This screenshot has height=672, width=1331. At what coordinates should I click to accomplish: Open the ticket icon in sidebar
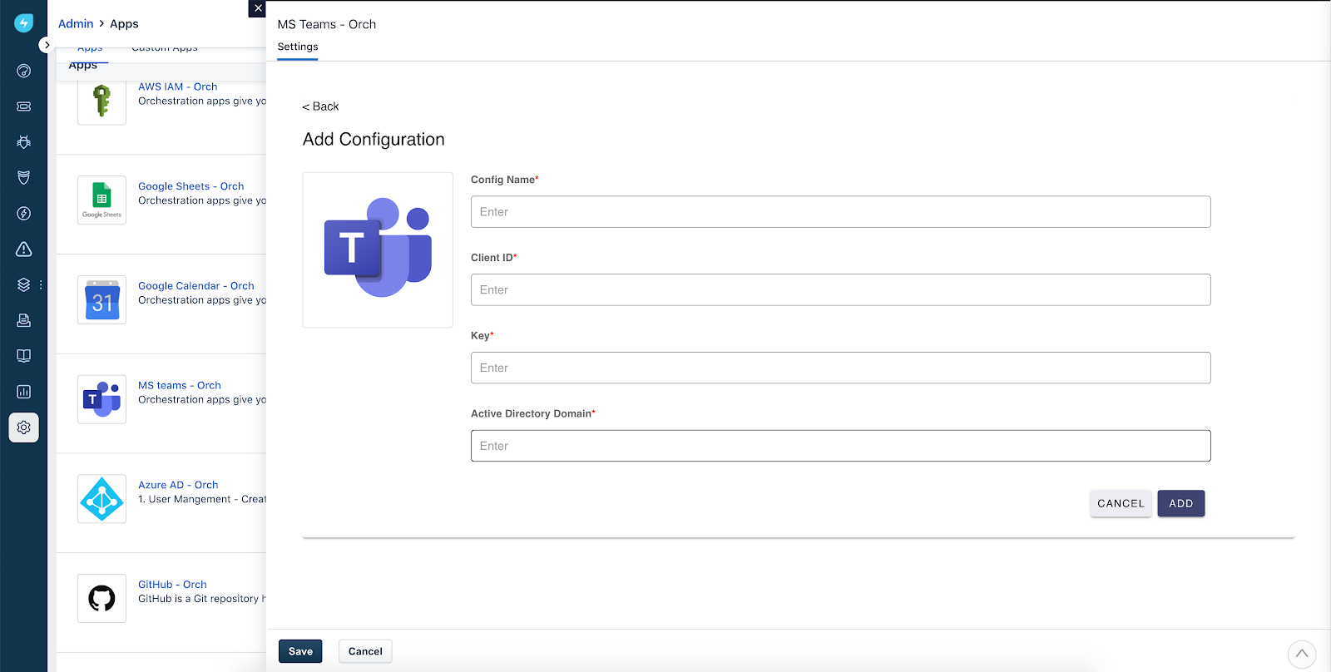[23, 106]
